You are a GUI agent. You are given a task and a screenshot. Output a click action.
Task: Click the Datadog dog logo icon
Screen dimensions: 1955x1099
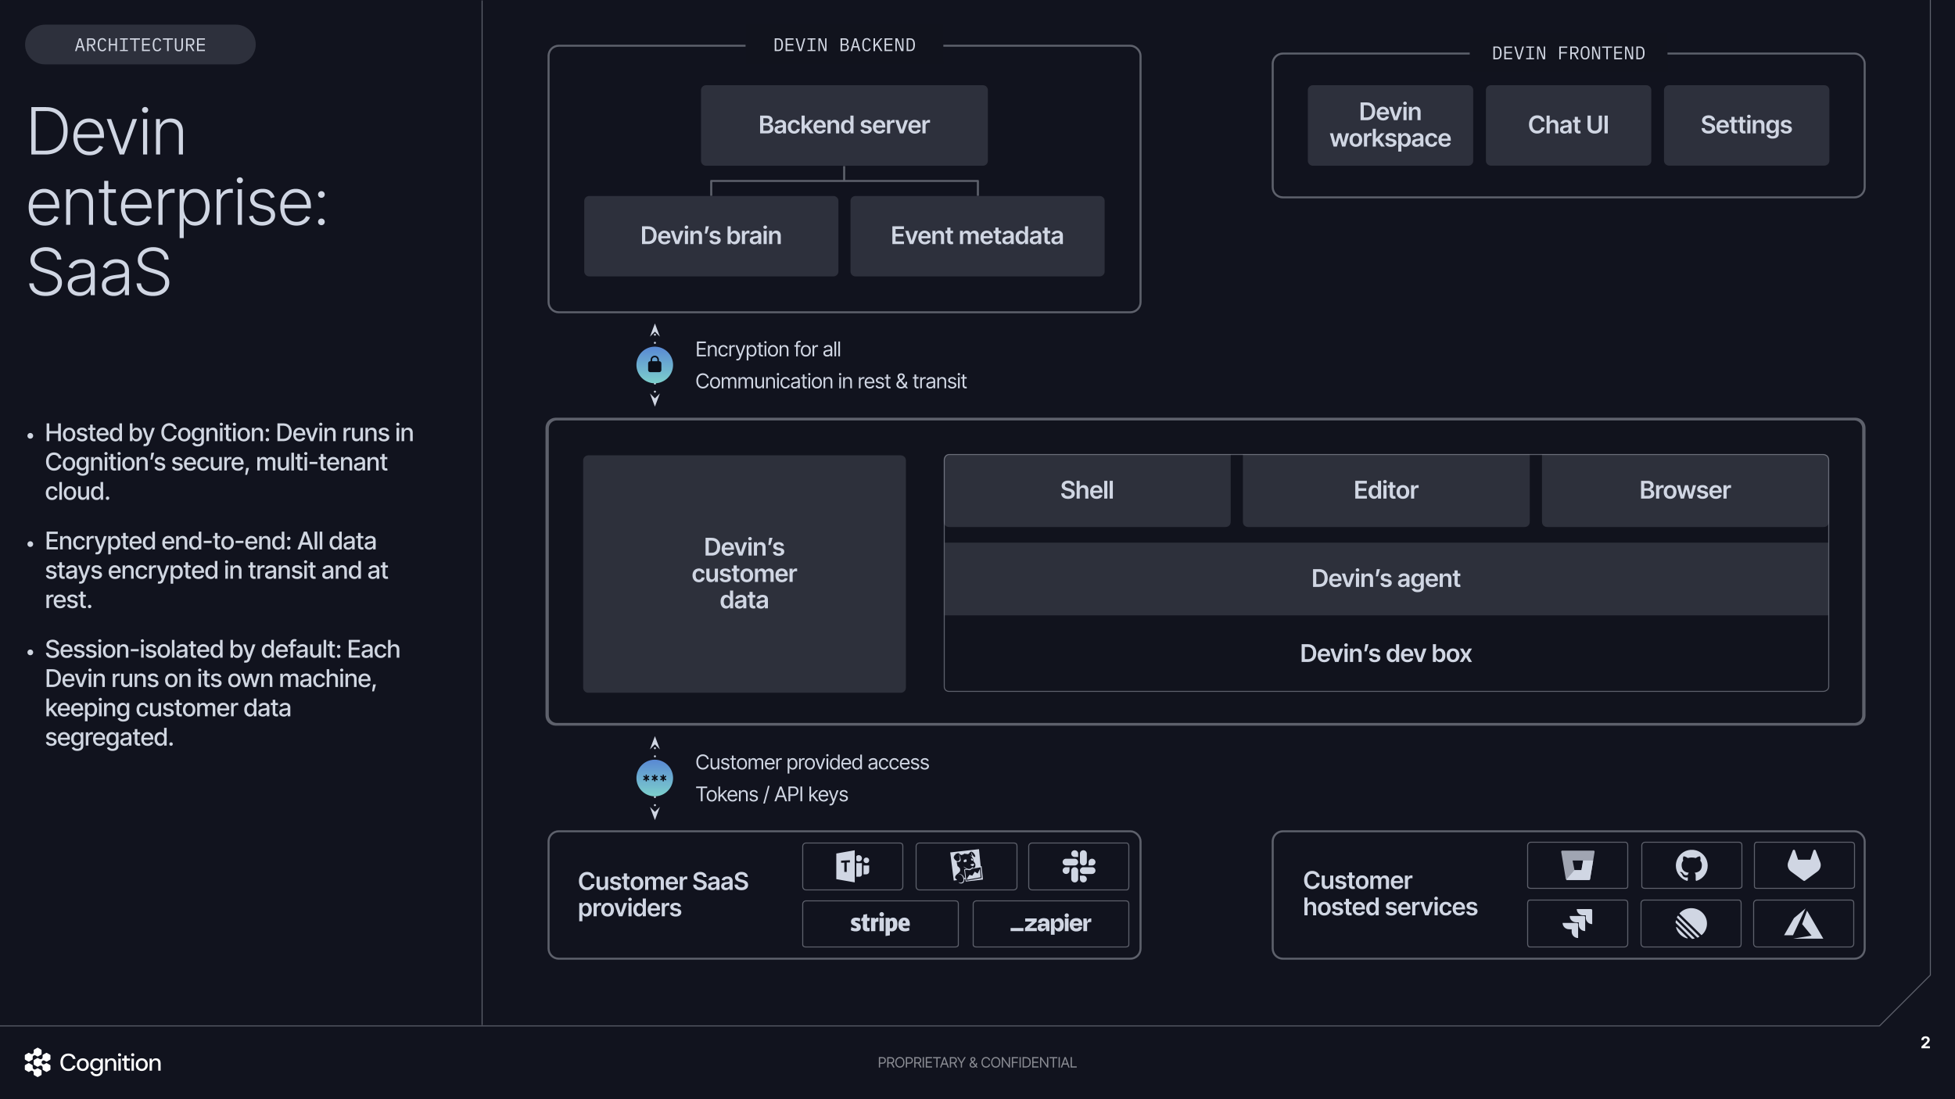tap(967, 865)
